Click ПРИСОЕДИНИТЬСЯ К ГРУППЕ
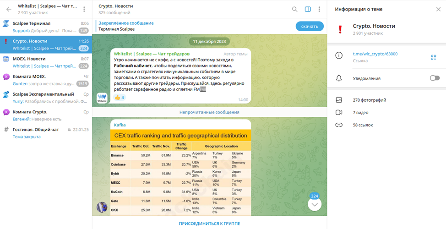This screenshot has width=446, height=229. 209,224
